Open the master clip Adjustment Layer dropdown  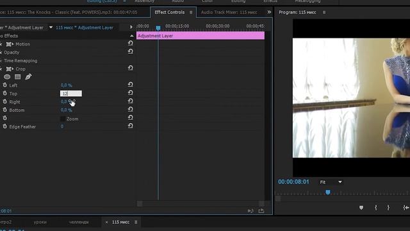[x=51, y=27]
